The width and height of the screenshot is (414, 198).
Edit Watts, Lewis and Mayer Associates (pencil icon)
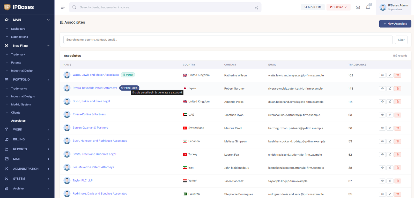pyautogui.click(x=390, y=75)
